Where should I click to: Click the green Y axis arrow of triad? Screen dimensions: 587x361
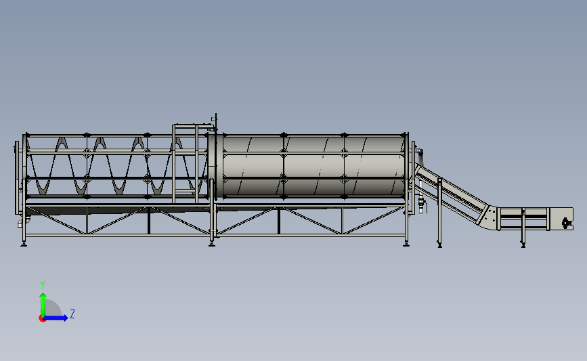pyautogui.click(x=43, y=304)
